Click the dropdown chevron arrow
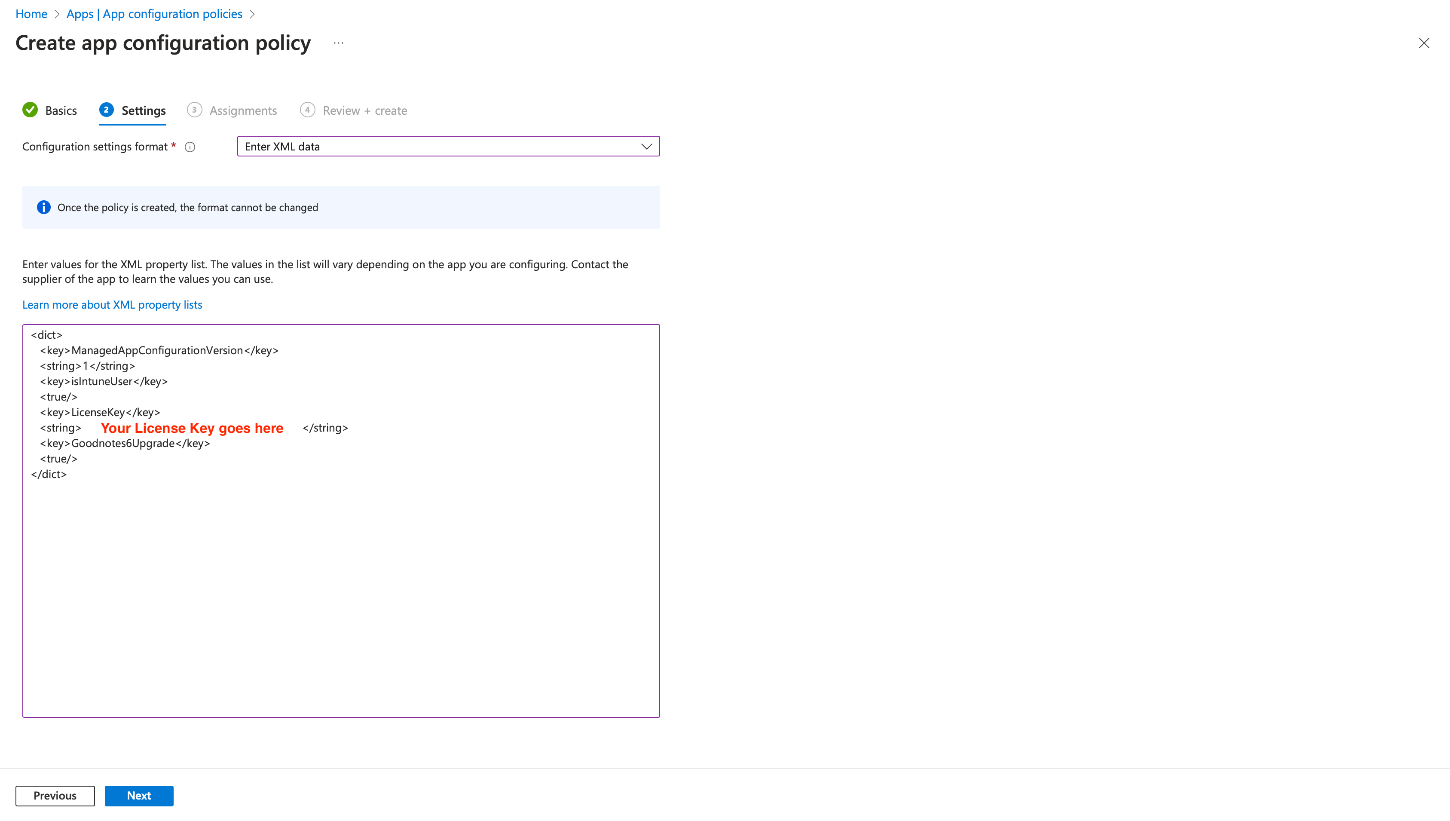1450x821 pixels. [x=646, y=147]
